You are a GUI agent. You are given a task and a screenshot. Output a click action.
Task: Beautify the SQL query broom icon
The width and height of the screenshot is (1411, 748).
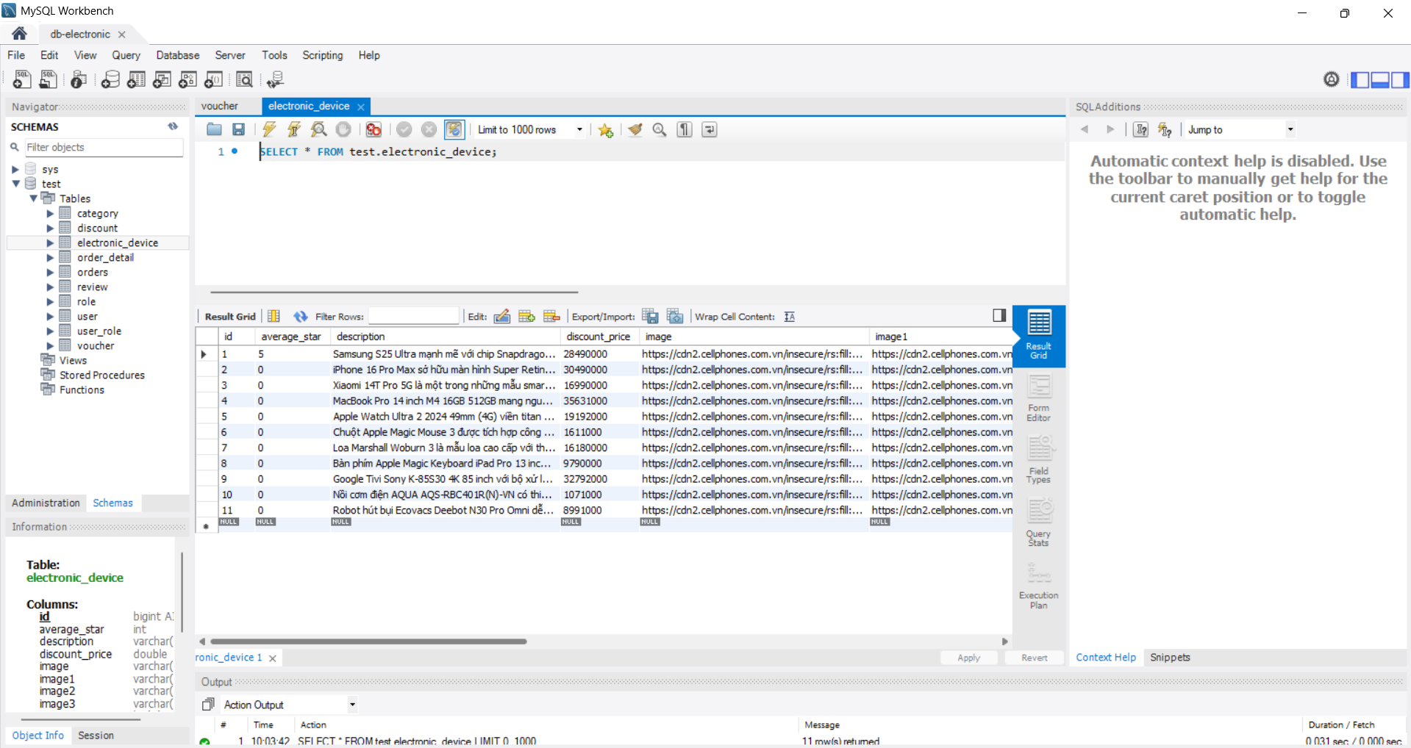(635, 129)
